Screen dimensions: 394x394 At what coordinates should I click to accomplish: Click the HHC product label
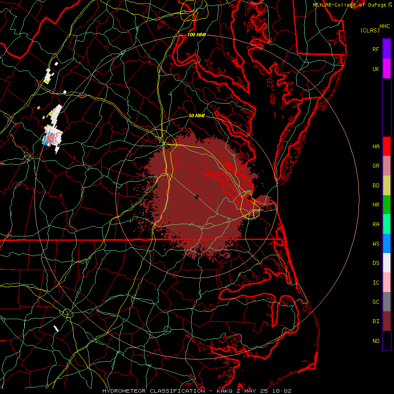tap(384, 26)
